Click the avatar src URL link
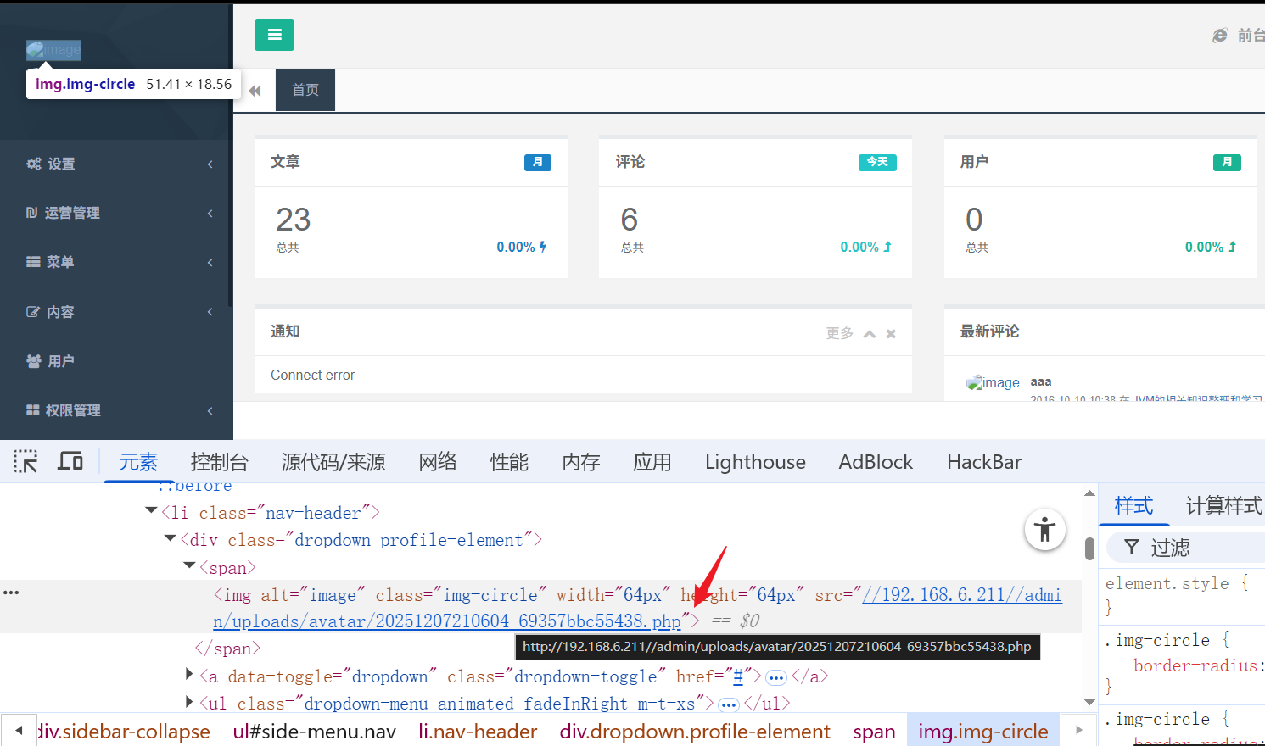1265x746 pixels. pos(446,621)
